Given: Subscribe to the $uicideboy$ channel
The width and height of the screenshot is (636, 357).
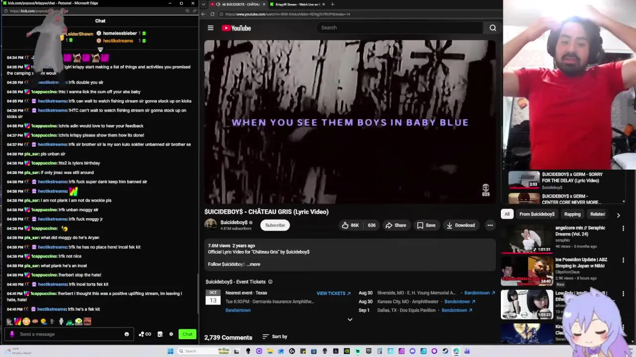Looking at the screenshot, I should coord(275,225).
